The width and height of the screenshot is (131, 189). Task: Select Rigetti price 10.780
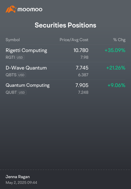81,50
